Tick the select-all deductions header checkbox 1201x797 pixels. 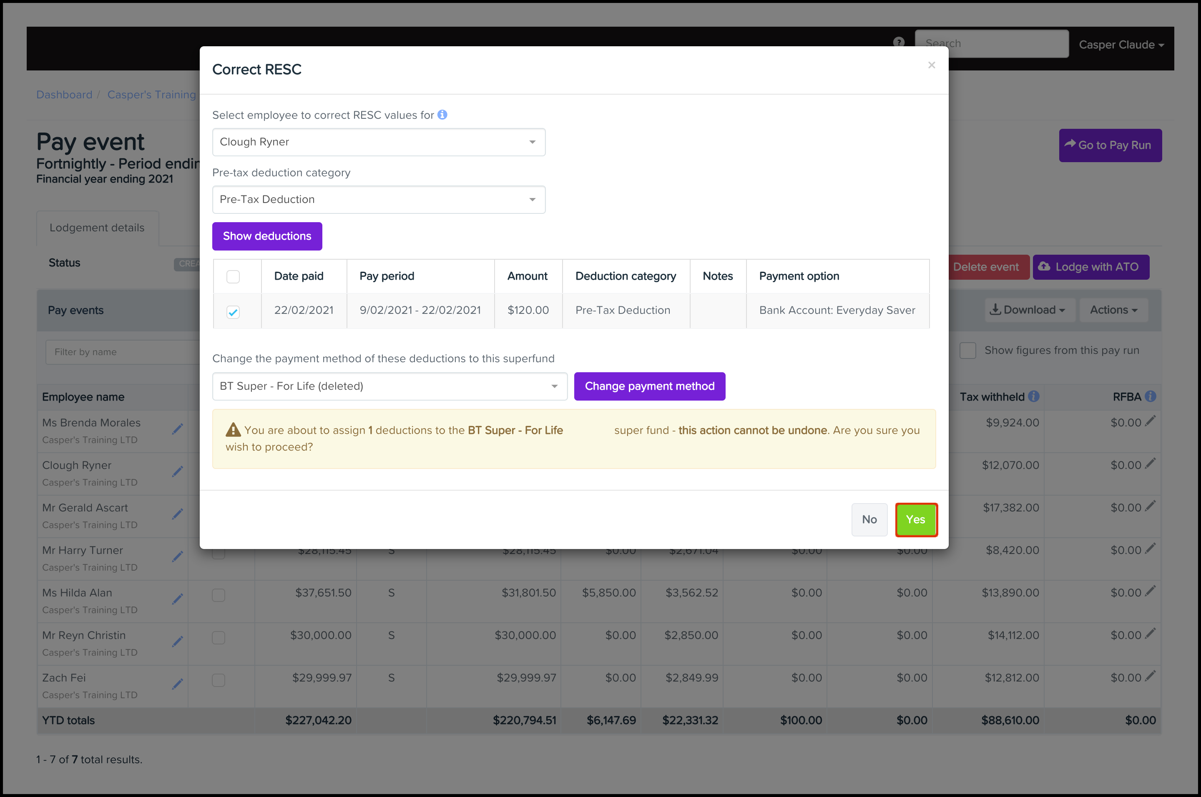233,276
